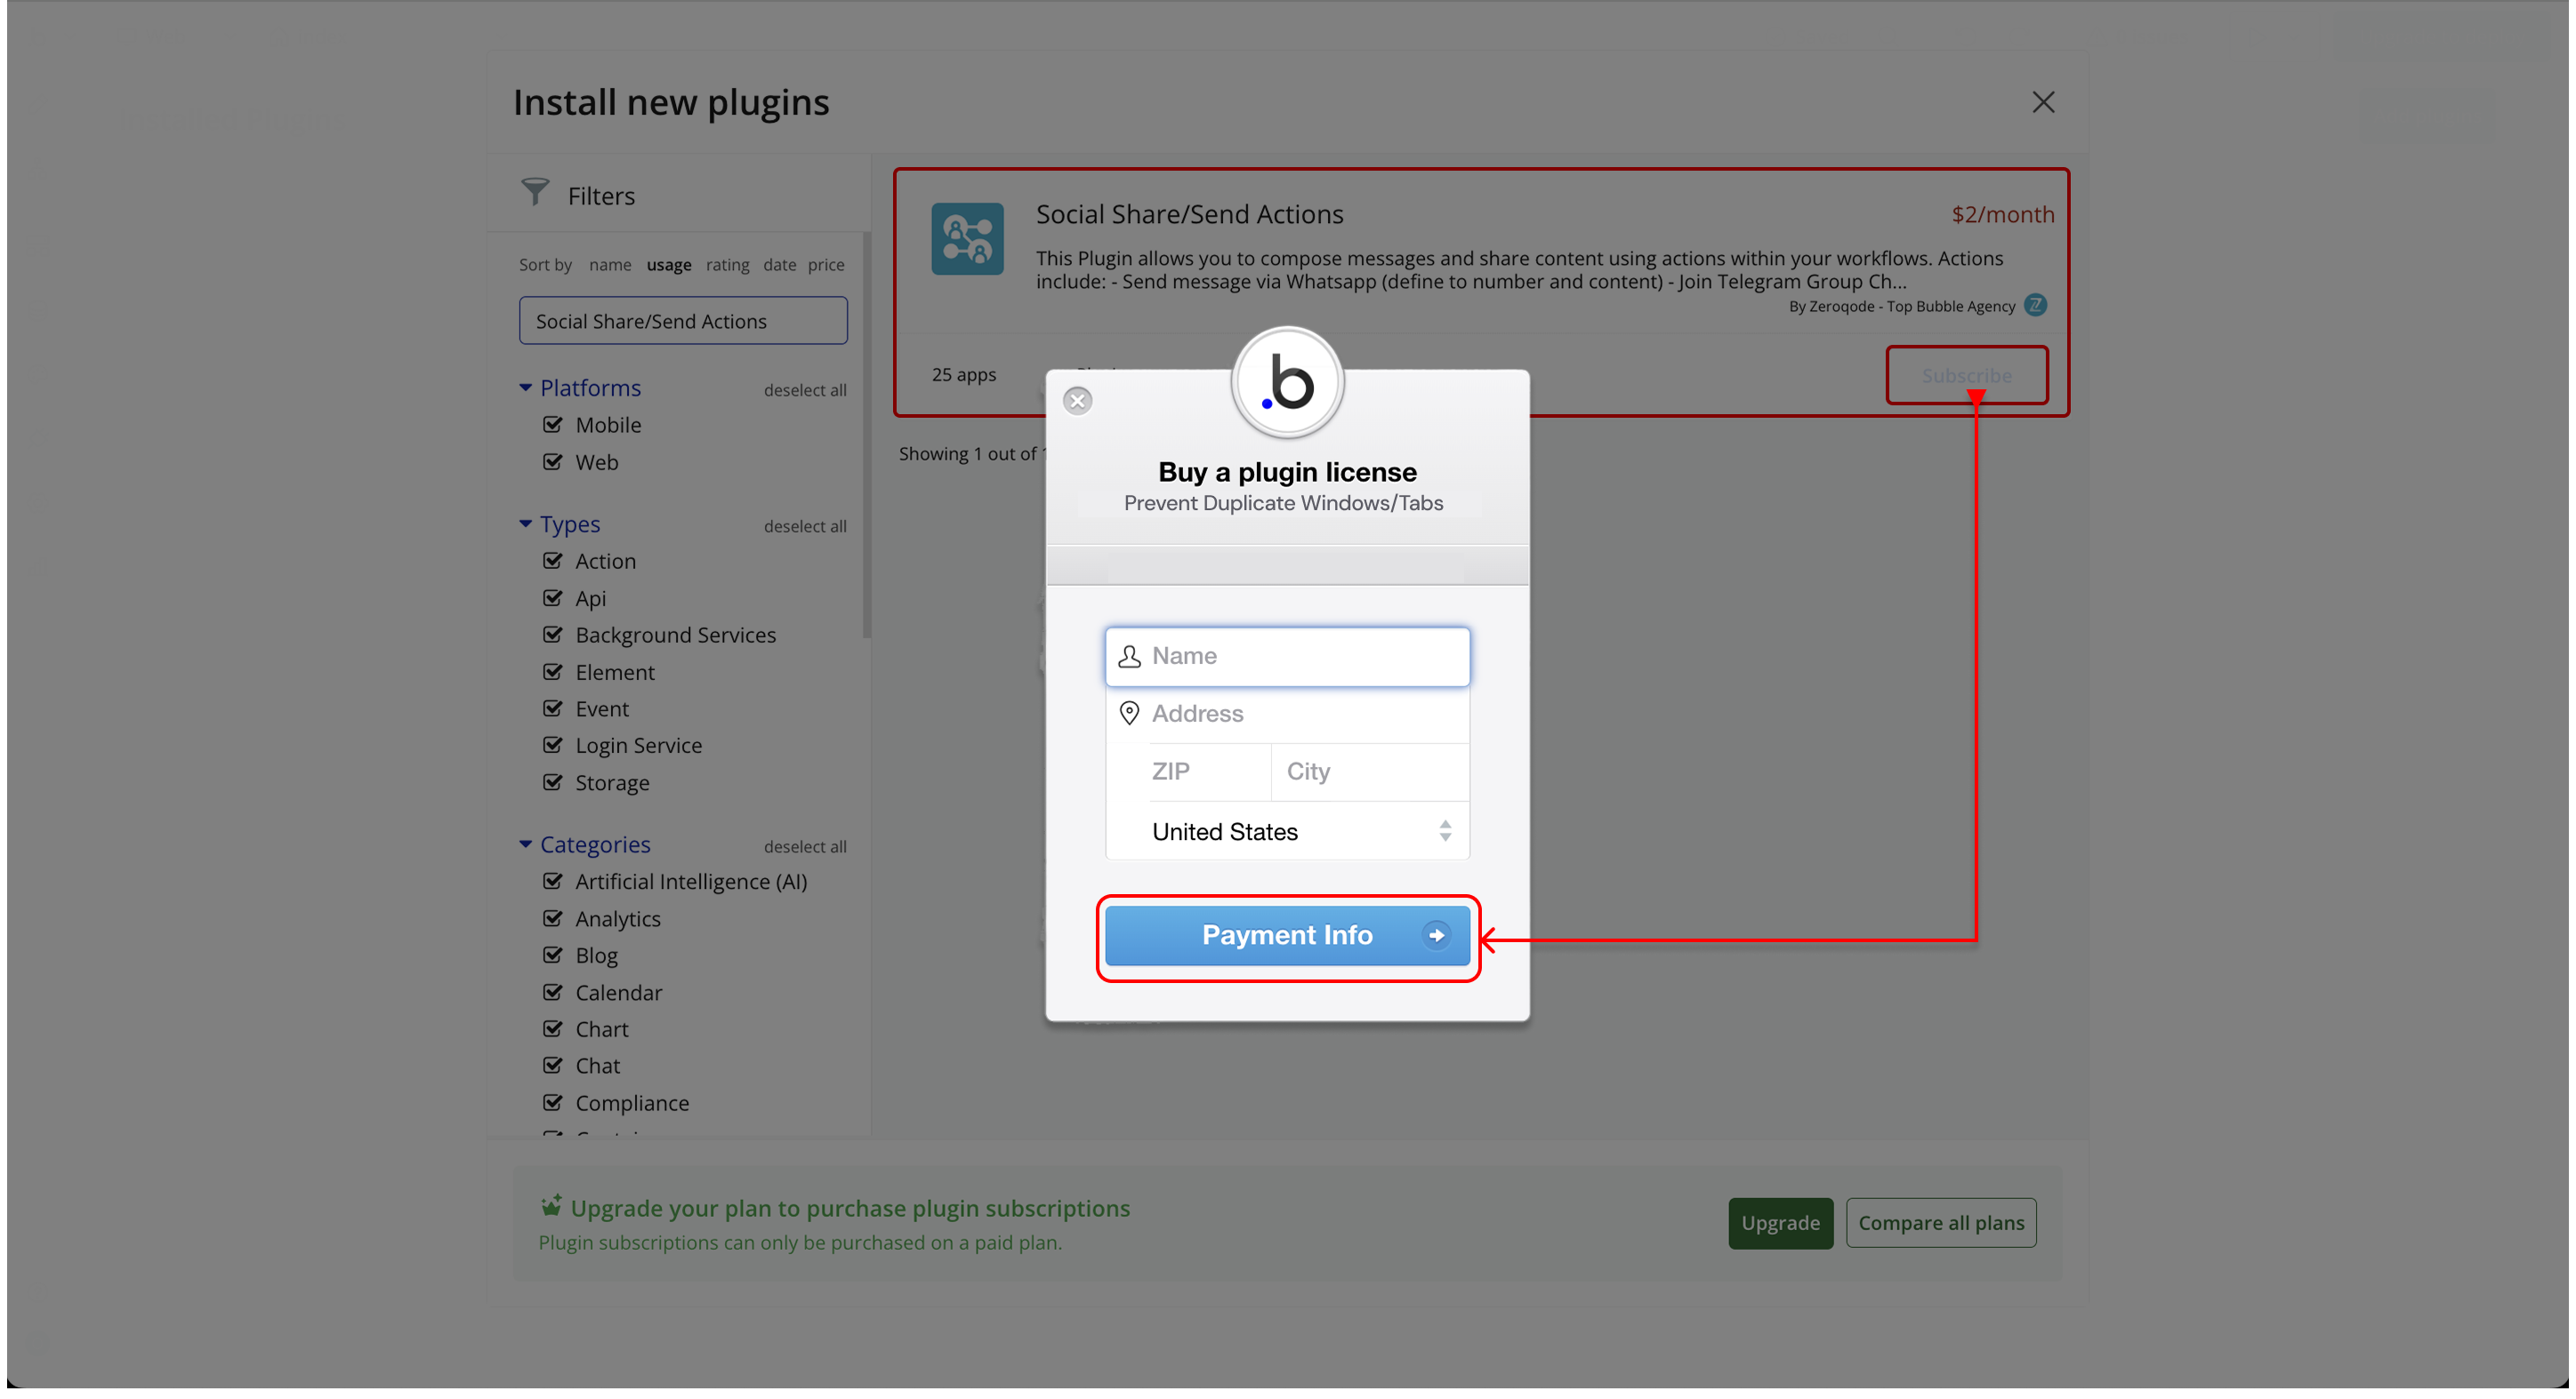The width and height of the screenshot is (2576, 1399).
Task: Uncheck the Mobile platform checkbox
Action: click(553, 425)
